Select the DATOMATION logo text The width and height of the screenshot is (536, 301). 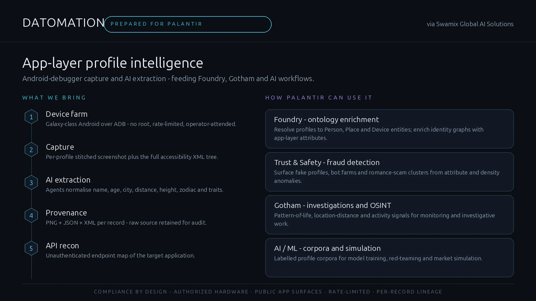63,23
